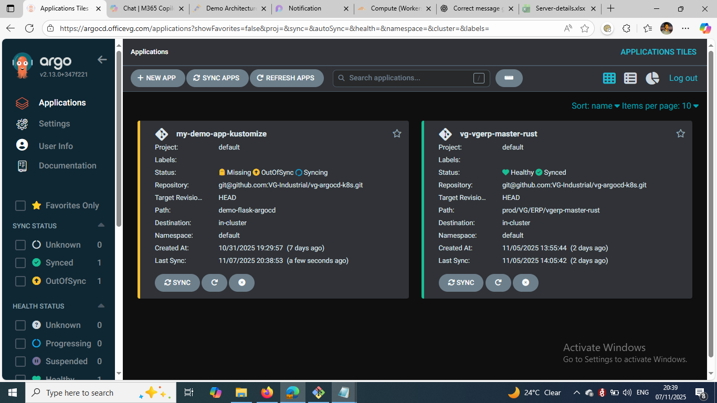The width and height of the screenshot is (717, 403).
Task: Collapse the Argo sidebar with back arrow
Action: coord(102,60)
